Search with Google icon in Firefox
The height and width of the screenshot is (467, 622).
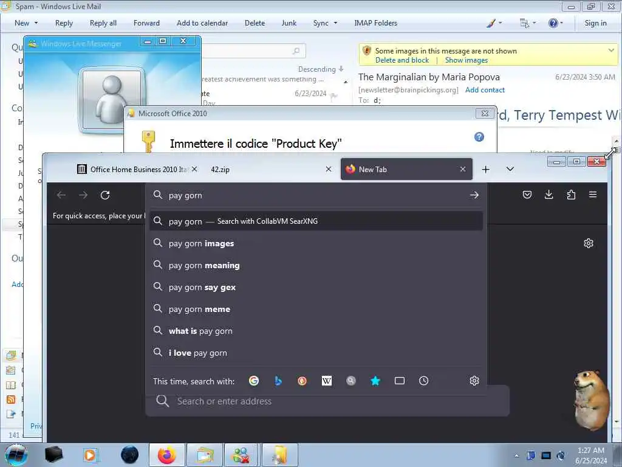[x=254, y=381]
